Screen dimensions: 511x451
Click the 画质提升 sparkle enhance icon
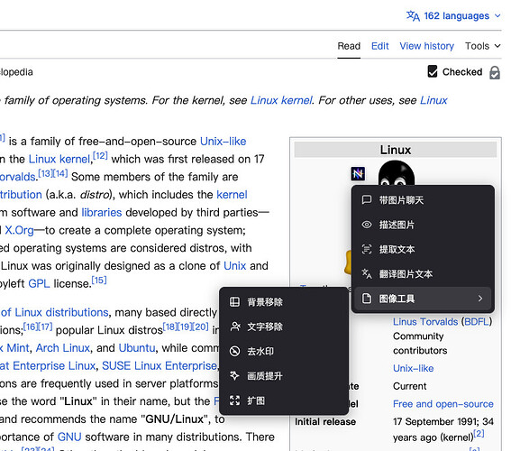[234, 375]
